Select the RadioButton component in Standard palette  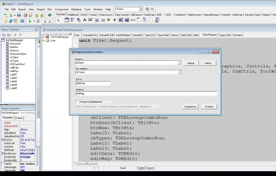[x=115, y=20]
